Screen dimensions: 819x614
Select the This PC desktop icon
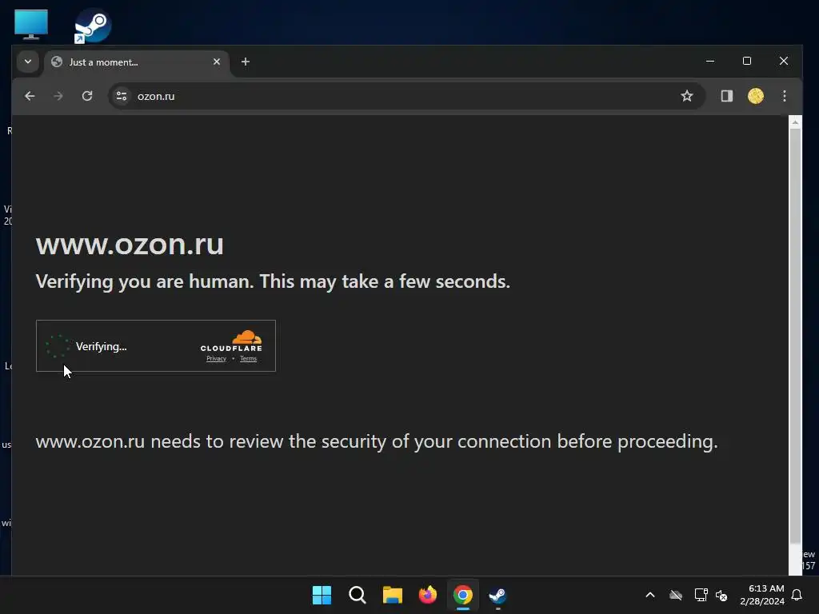pos(31,25)
